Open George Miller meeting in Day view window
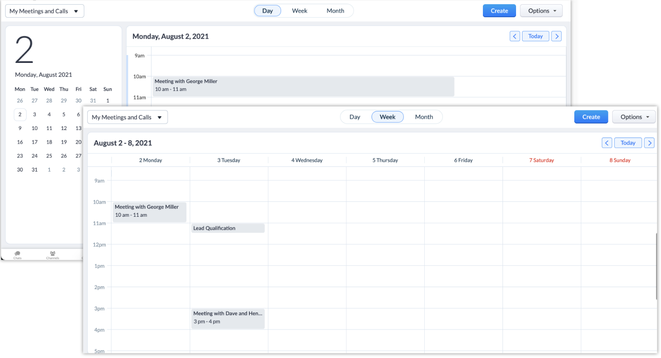The height and width of the screenshot is (358, 661). click(303, 87)
